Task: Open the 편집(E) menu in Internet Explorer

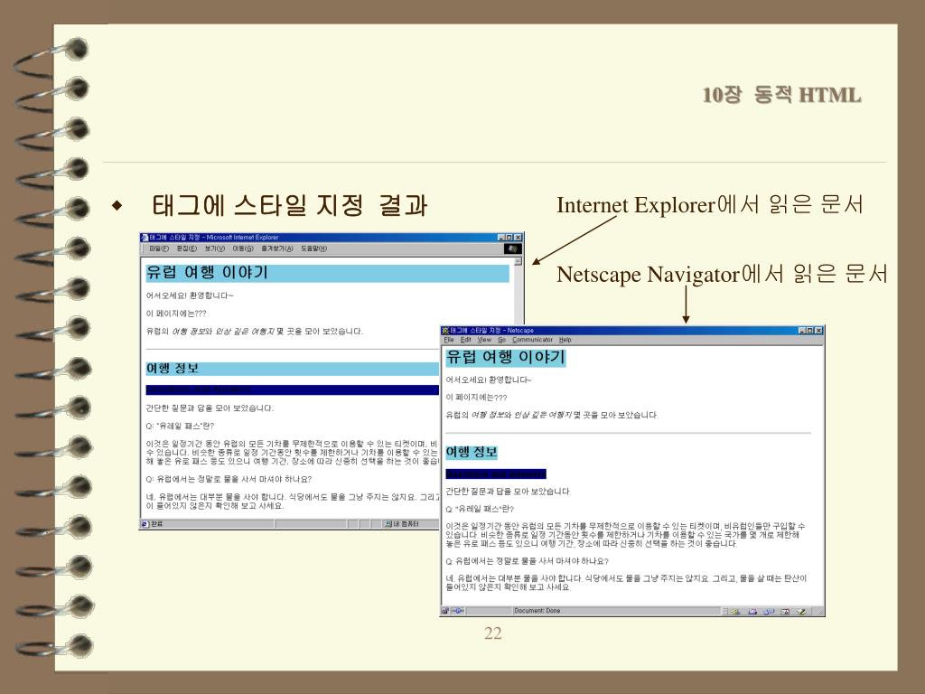Action: (187, 249)
